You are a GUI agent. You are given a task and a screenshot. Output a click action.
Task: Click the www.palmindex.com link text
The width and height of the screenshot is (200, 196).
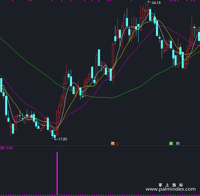click(x=171, y=189)
